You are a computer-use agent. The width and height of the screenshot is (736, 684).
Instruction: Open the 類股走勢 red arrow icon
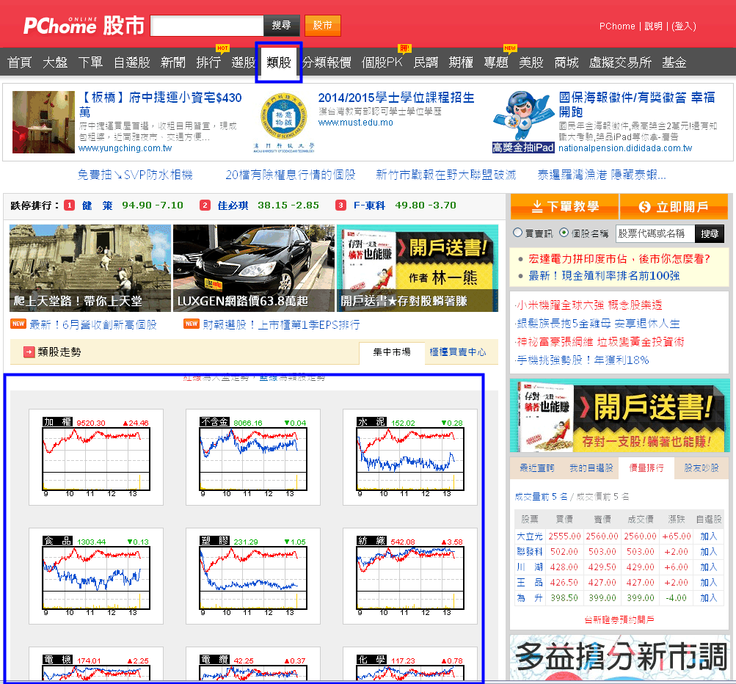point(29,352)
